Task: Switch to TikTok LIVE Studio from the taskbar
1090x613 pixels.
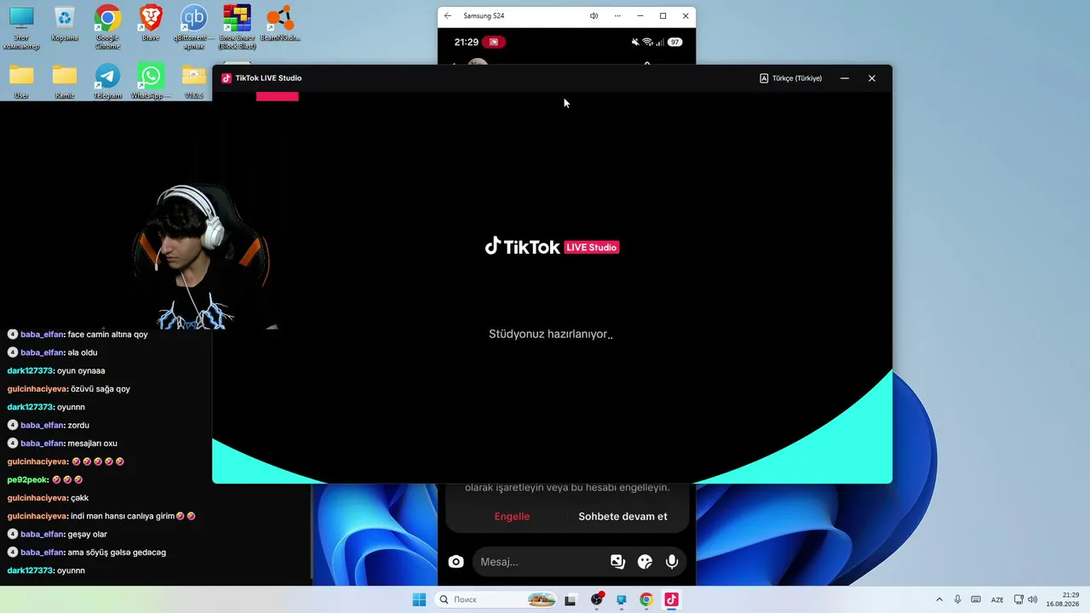Action: [x=671, y=599]
